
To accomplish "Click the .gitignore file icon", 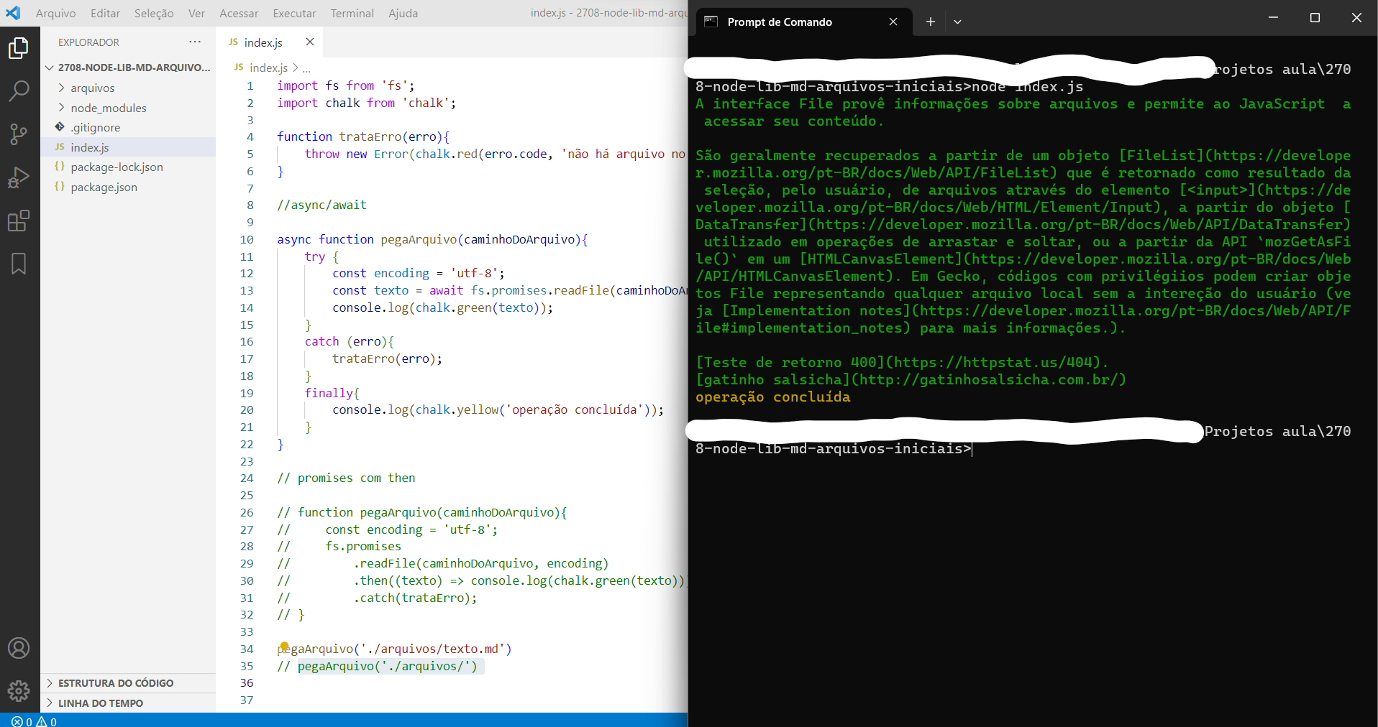I will coord(60,127).
